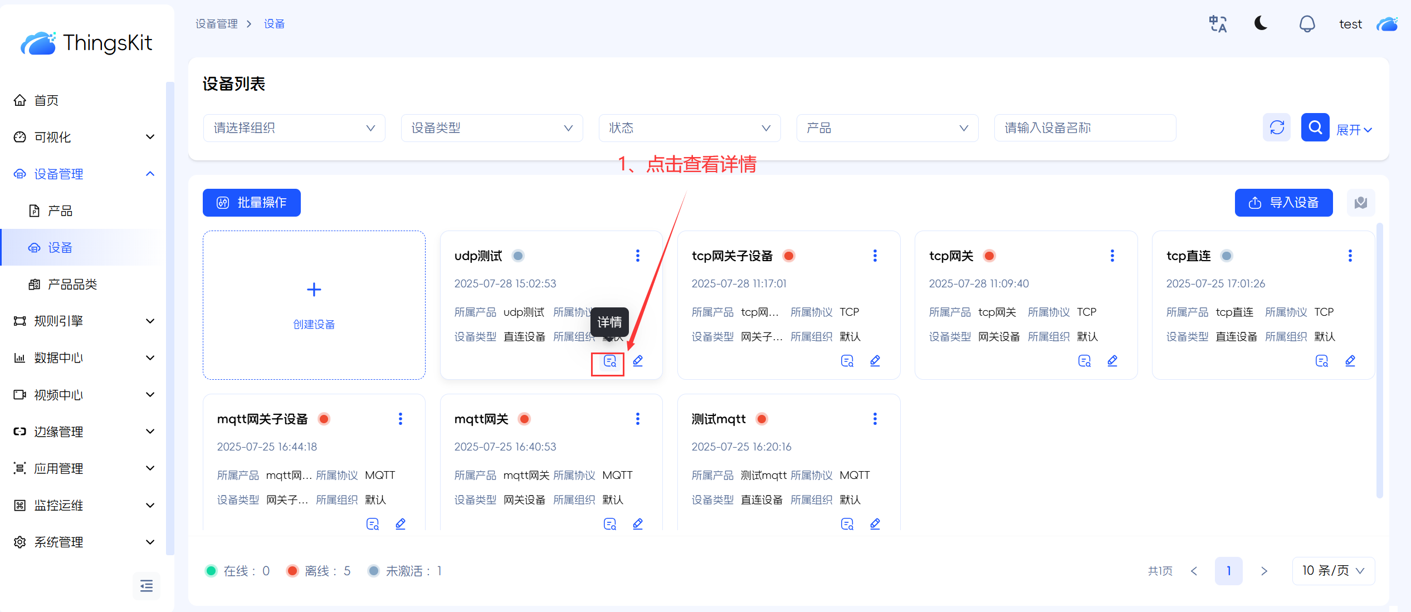This screenshot has width=1411, height=612.
Task: Open the 请选择组织 dropdown
Action: point(294,128)
